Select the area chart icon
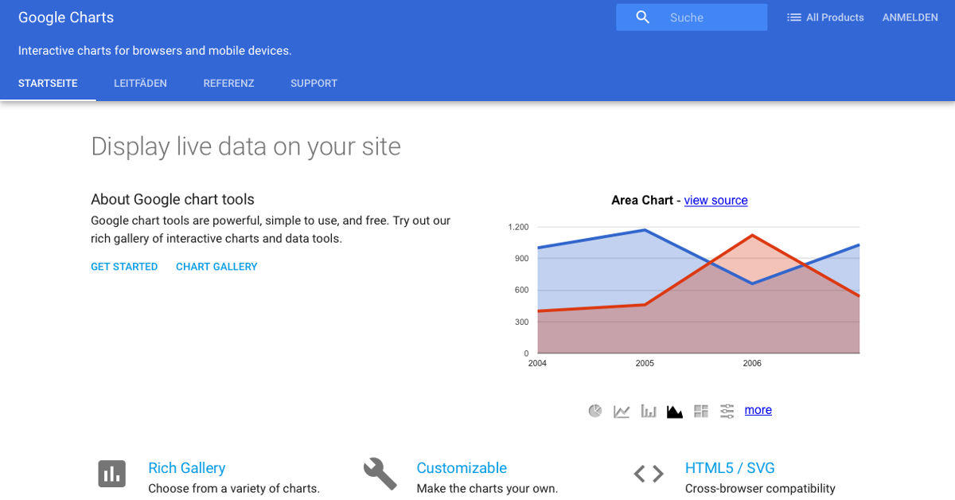 (675, 411)
